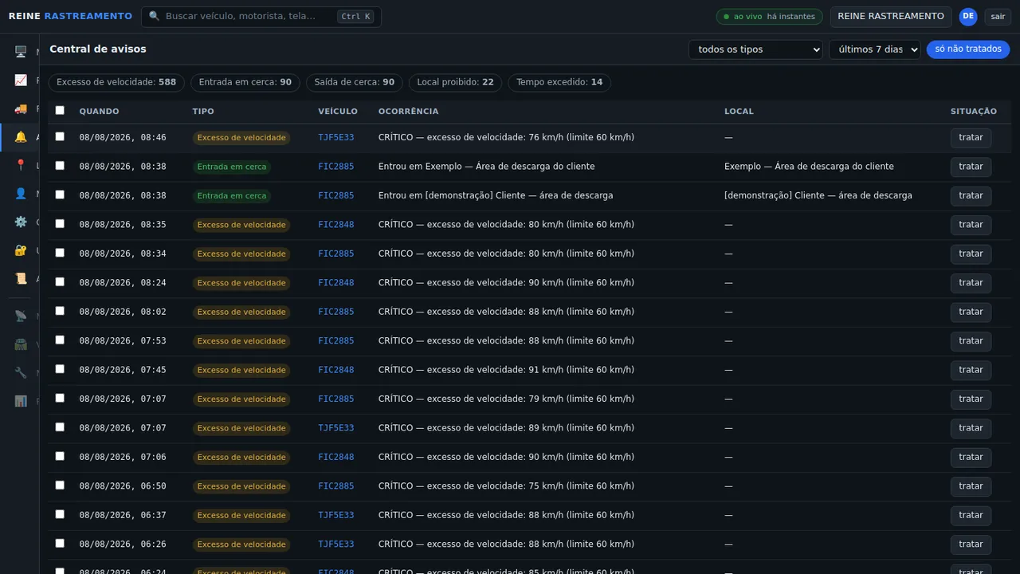The height and width of the screenshot is (574, 1020).
Task: Select the bell alerts sidebar icon
Action: coord(21,137)
